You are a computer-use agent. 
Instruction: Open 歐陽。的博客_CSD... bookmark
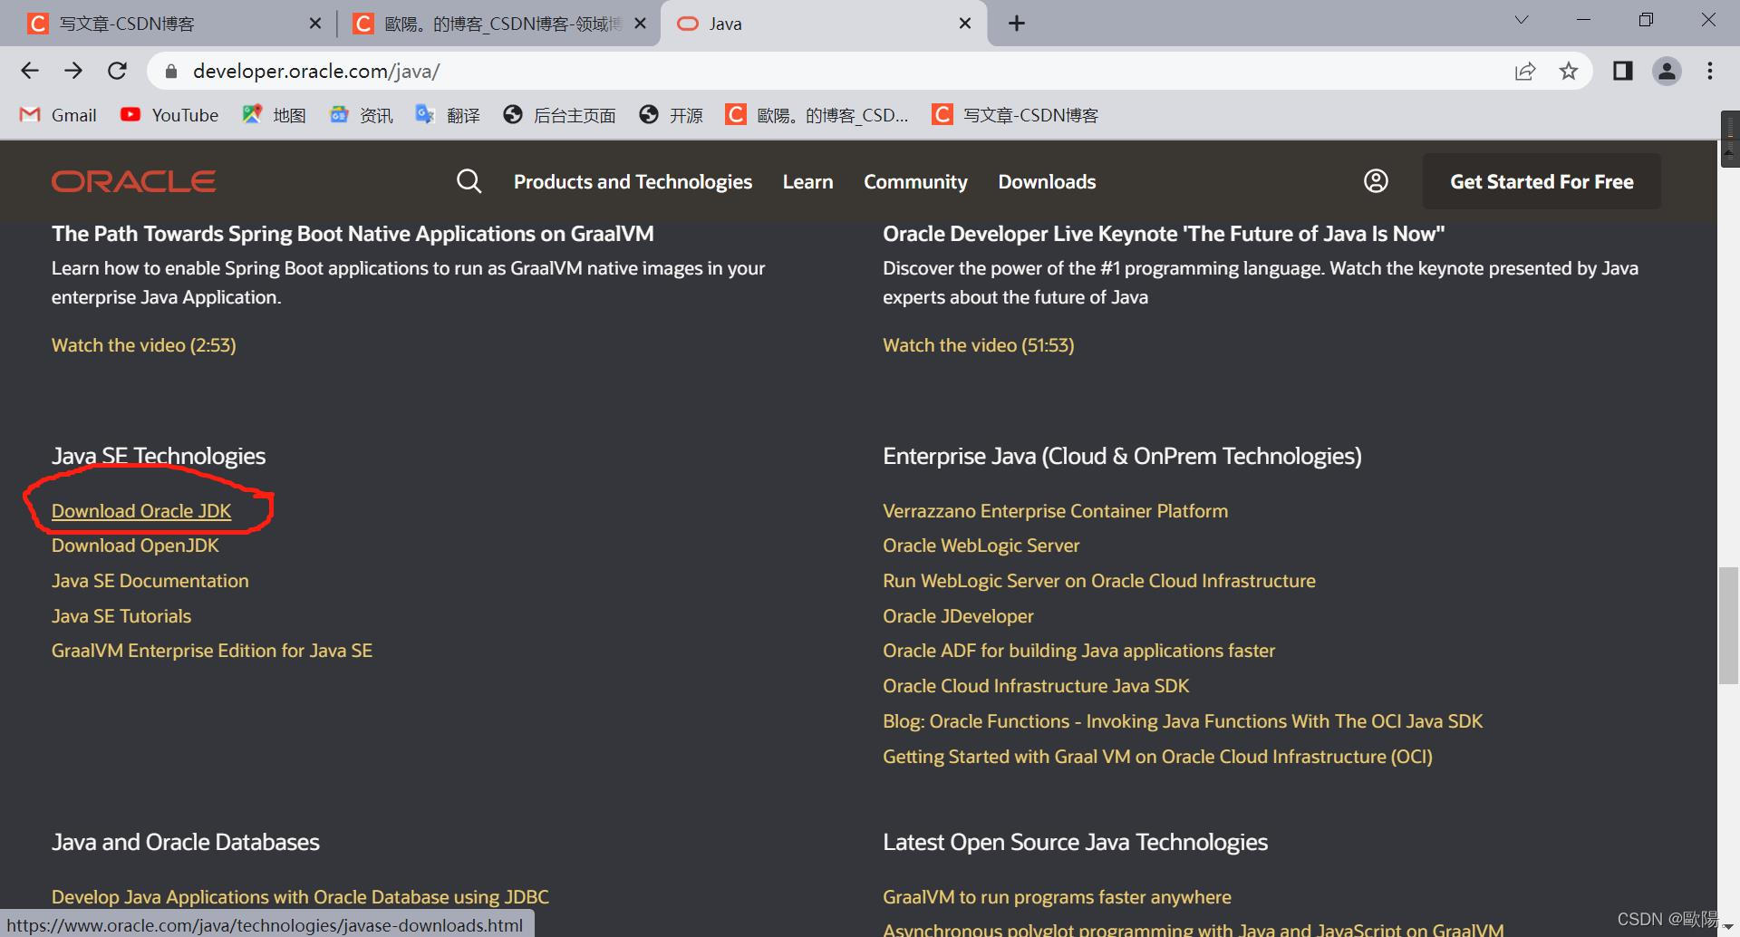point(817,115)
